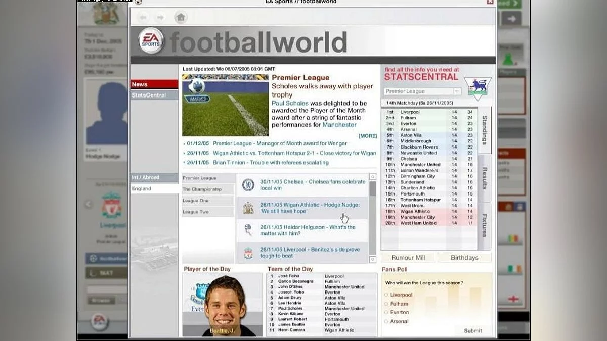Select the Premier League news filter
607x341 pixels.
tap(208, 178)
